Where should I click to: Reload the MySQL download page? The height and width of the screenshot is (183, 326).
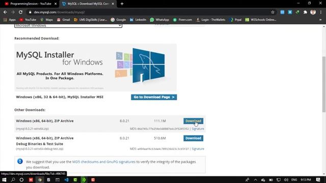point(20,12)
